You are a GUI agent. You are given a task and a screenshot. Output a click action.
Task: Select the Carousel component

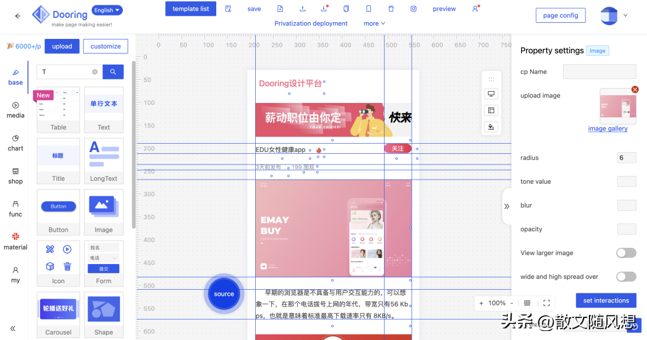tap(58, 314)
